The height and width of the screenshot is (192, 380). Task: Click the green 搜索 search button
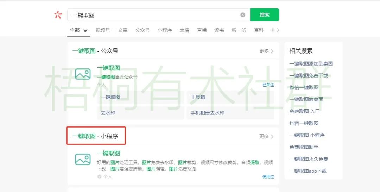pyautogui.click(x=265, y=15)
